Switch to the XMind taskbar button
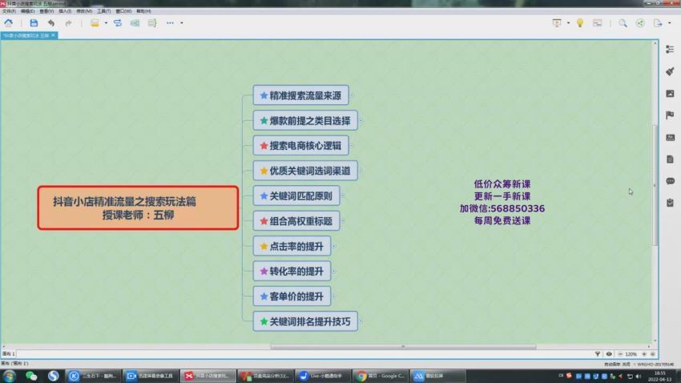Image resolution: width=681 pixels, height=383 pixels. [x=208, y=376]
